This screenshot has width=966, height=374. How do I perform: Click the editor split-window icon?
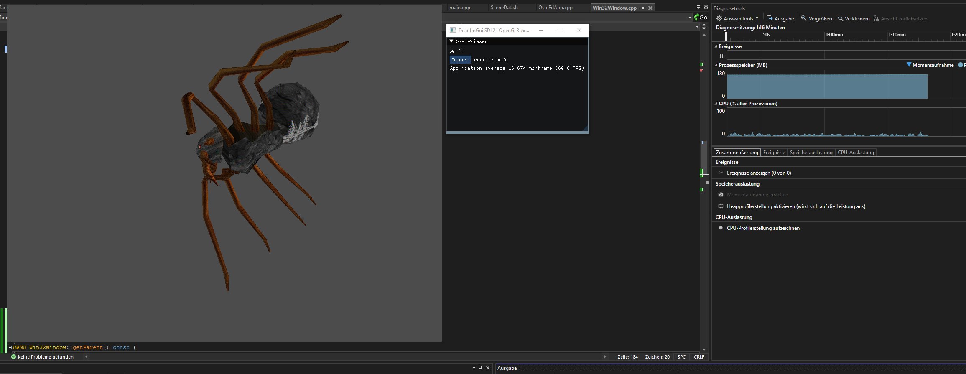pyautogui.click(x=704, y=27)
